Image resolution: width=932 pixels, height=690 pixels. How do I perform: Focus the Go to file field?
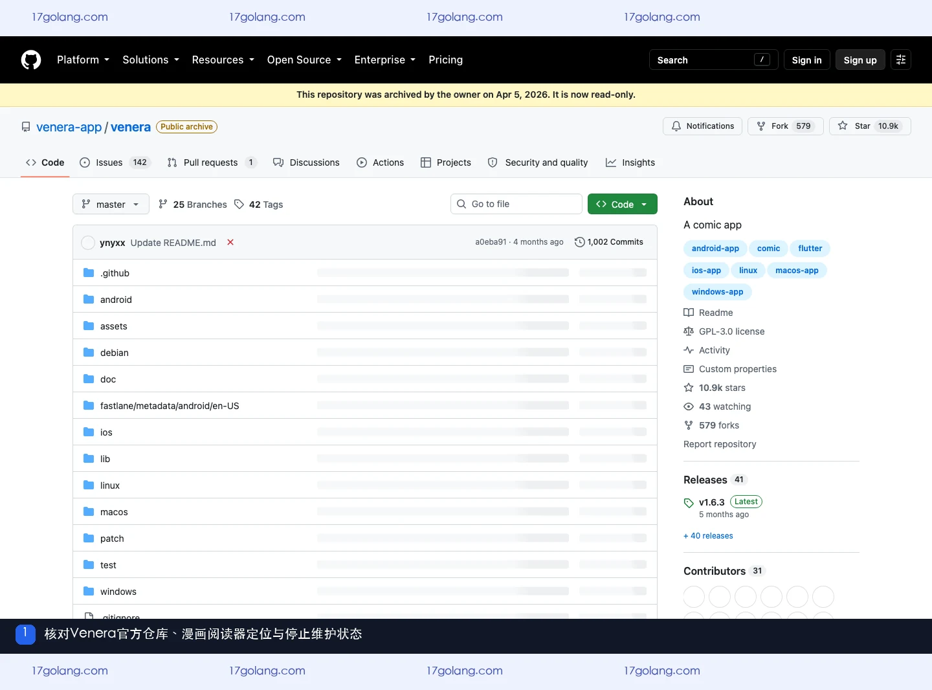tap(516, 204)
